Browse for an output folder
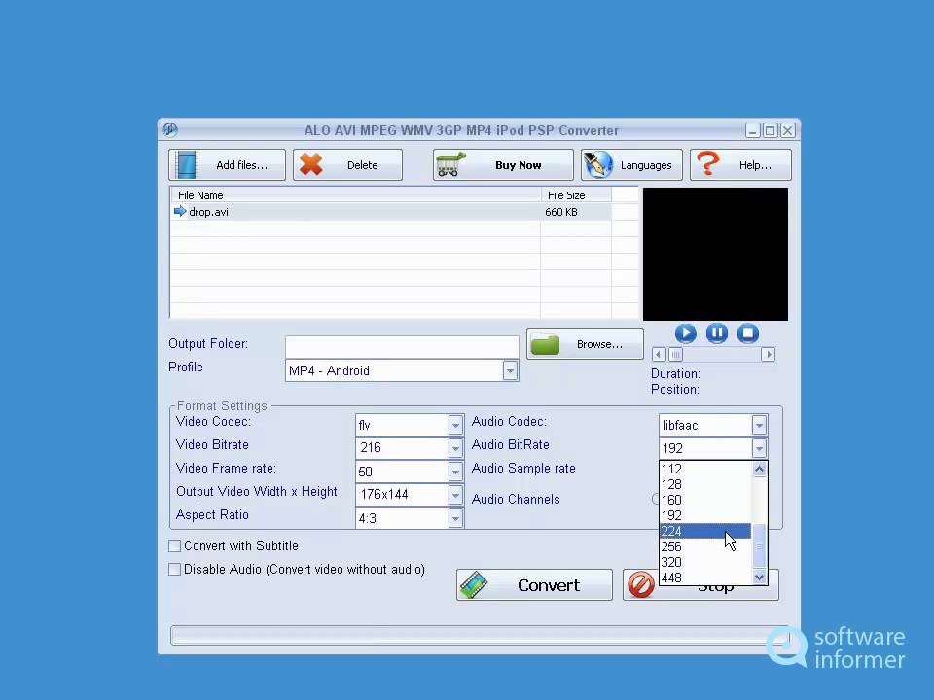 pos(585,344)
